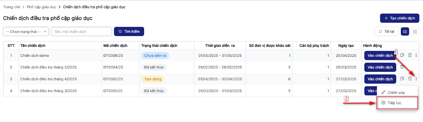
Task: Delete the Chiến dịch demo row
Action: pos(410,55)
